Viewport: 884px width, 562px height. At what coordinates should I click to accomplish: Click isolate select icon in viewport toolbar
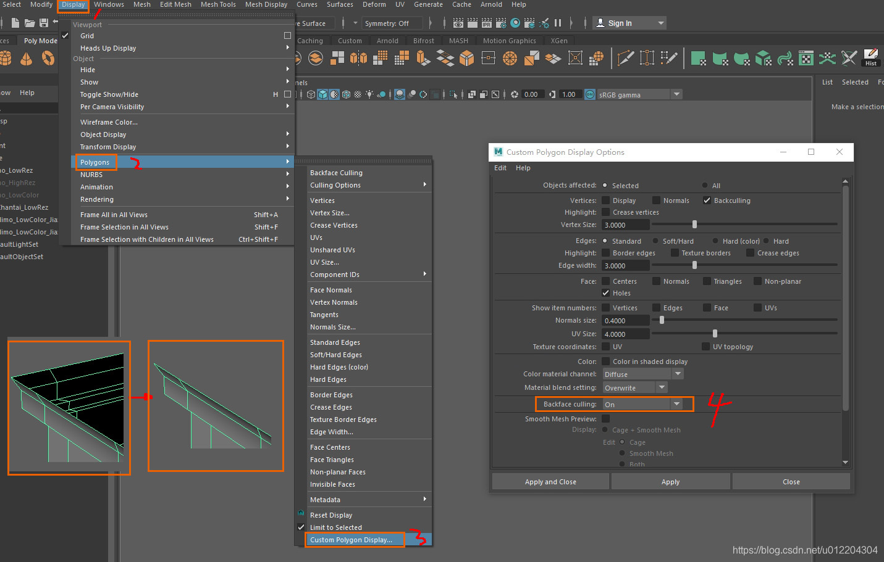pos(453,94)
